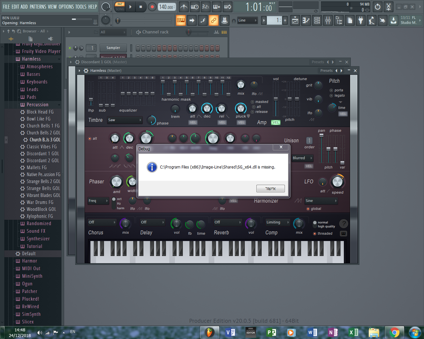Toggle the multilink to controllers chain icon
424x339 pixels.
coord(214,21)
